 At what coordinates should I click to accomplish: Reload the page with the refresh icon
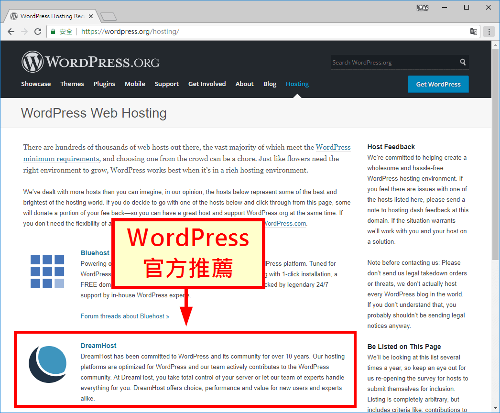(x=37, y=32)
